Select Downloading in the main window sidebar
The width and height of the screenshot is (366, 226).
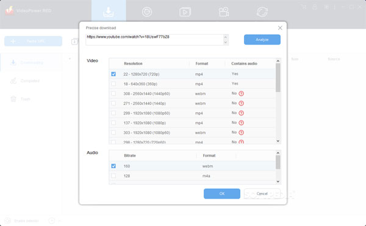point(31,63)
